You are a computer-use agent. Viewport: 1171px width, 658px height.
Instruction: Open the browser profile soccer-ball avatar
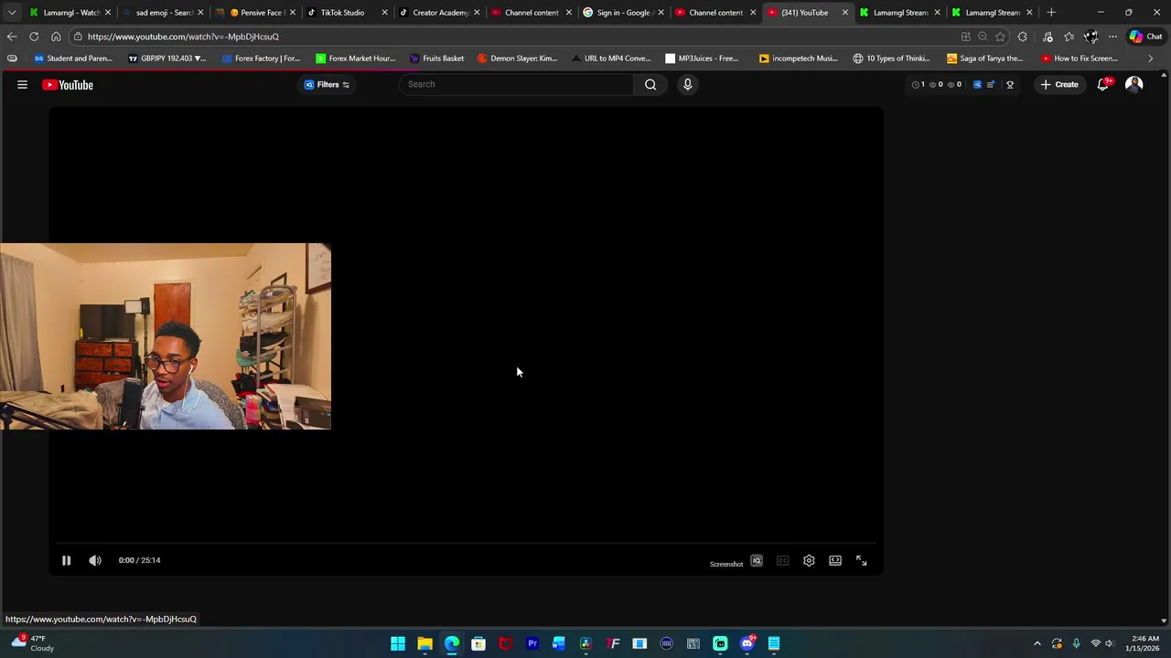[1090, 37]
